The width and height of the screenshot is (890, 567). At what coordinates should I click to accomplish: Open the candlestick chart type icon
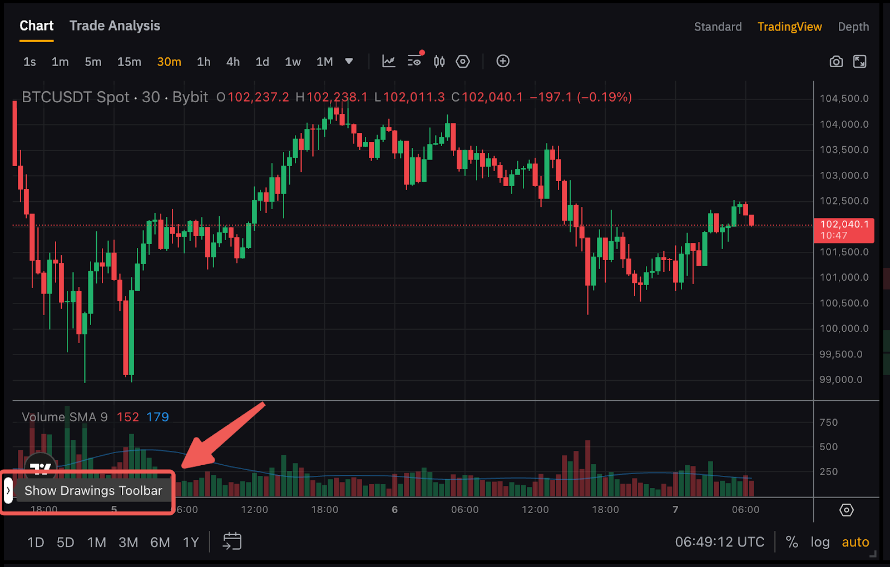[439, 62]
